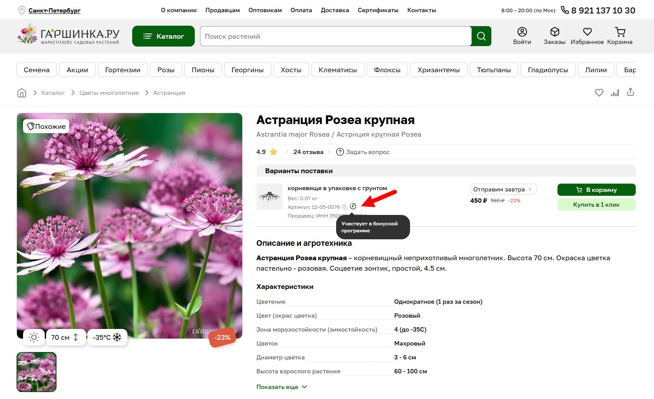This screenshot has width=654, height=399.
Task: Click the product comparison bar-chart icon
Action: pos(614,92)
